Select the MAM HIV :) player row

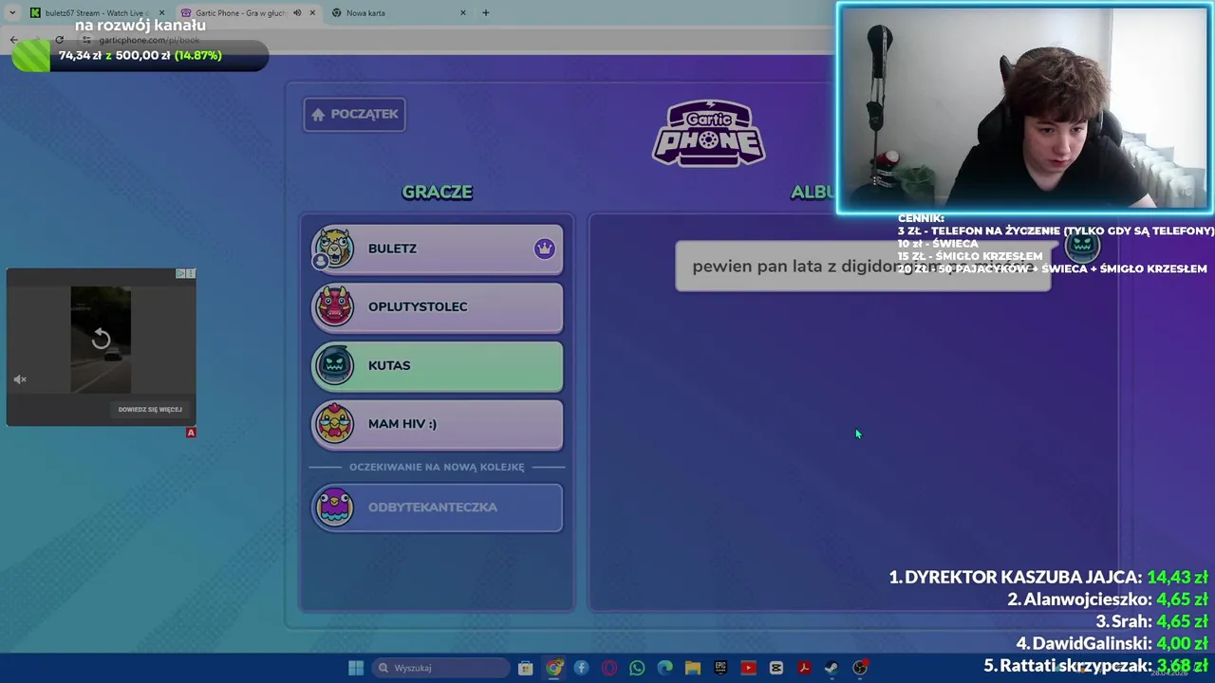pos(437,424)
